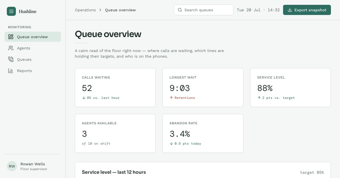Go to the Agents page
The width and height of the screenshot is (340, 178).
coord(33,48)
